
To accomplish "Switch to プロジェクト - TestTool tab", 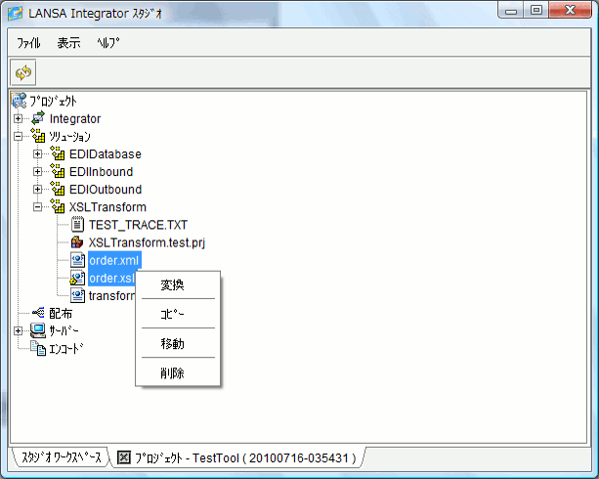I will [245, 457].
